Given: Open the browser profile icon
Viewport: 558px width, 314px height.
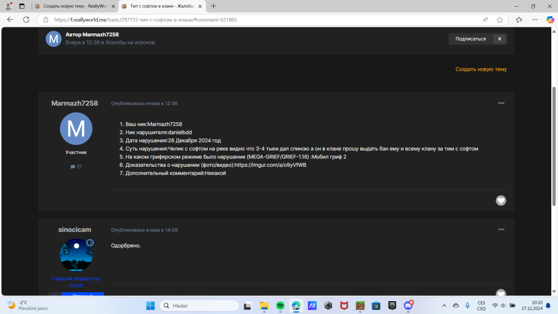Looking at the screenshot, I should tap(8, 6).
